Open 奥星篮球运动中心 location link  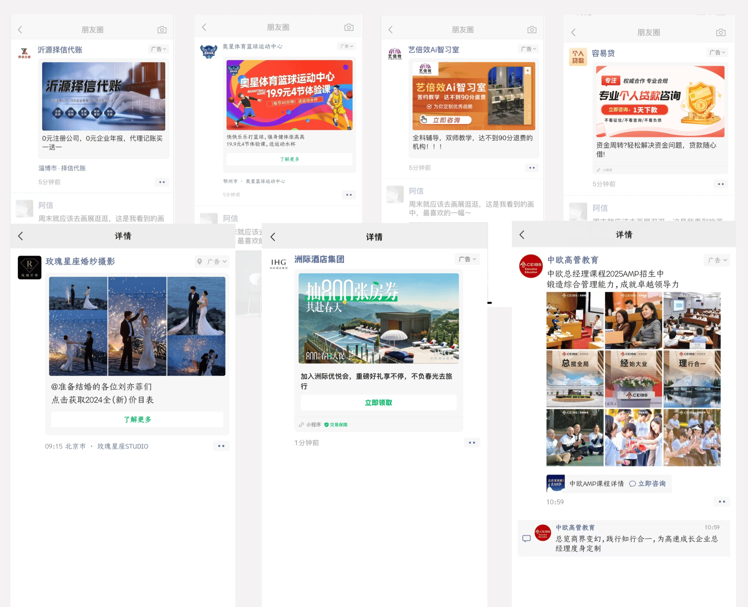[265, 181]
